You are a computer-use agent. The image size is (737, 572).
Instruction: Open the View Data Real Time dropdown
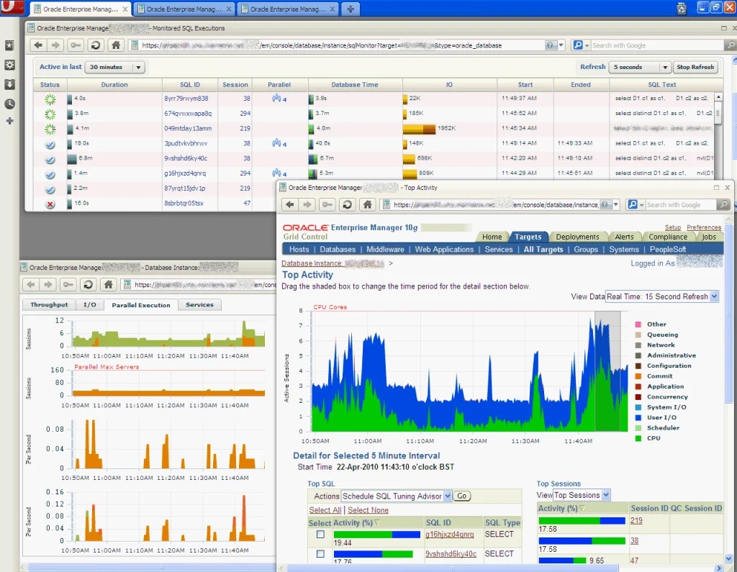tap(713, 296)
